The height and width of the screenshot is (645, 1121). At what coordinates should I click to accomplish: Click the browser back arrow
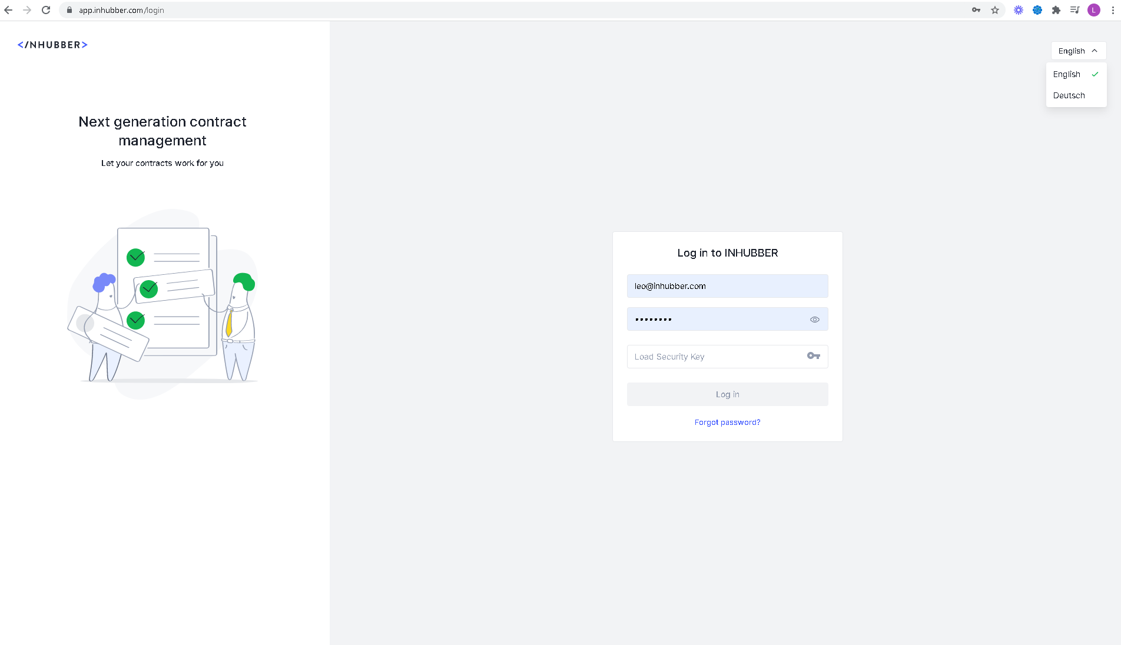8,10
